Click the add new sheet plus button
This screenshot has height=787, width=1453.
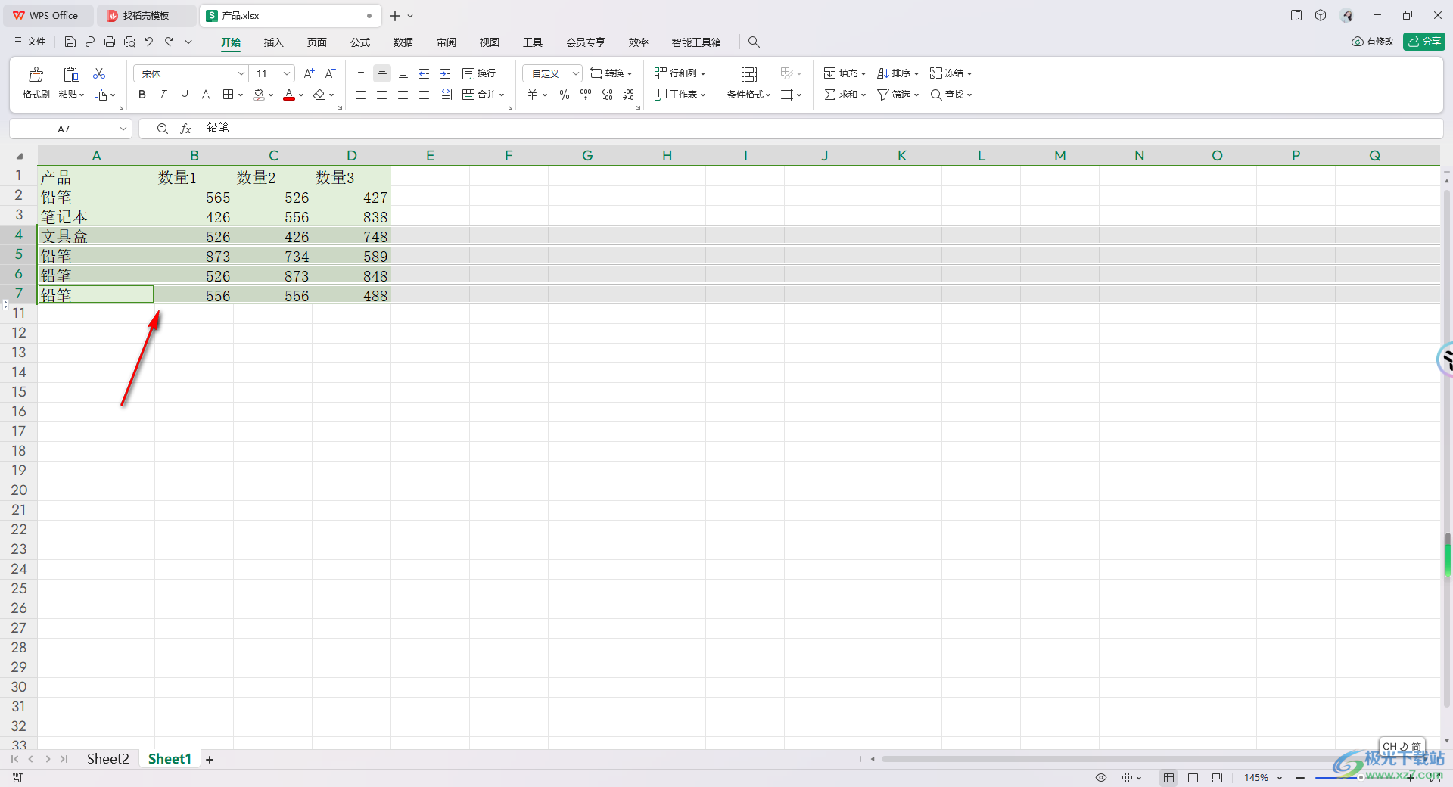(x=210, y=760)
